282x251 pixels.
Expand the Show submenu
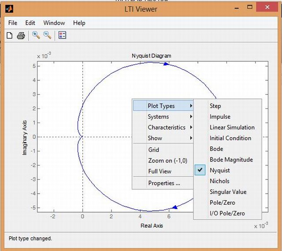coord(163,138)
